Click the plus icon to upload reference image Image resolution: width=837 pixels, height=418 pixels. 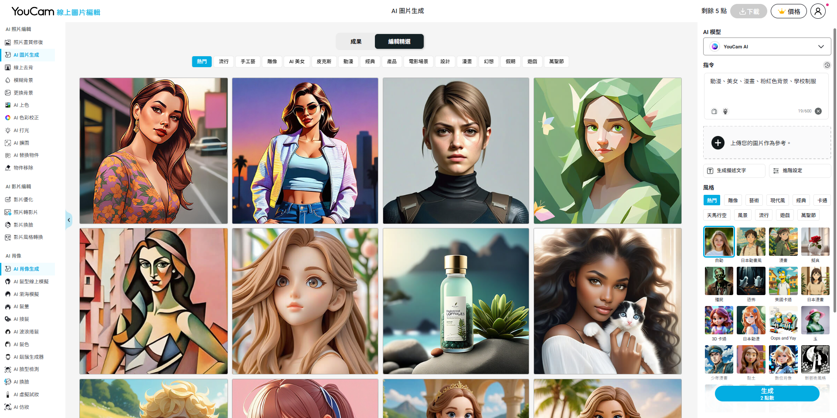pyautogui.click(x=718, y=143)
